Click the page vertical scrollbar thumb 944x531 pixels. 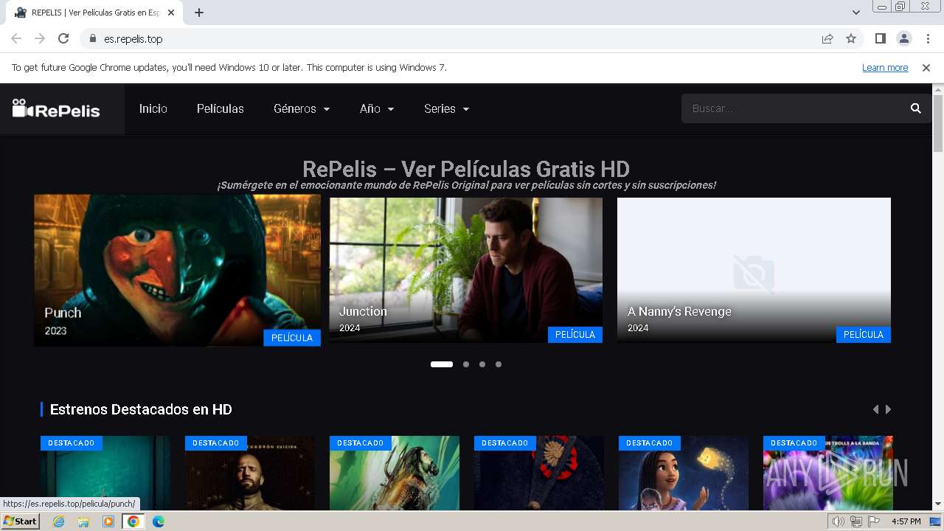pos(938,123)
